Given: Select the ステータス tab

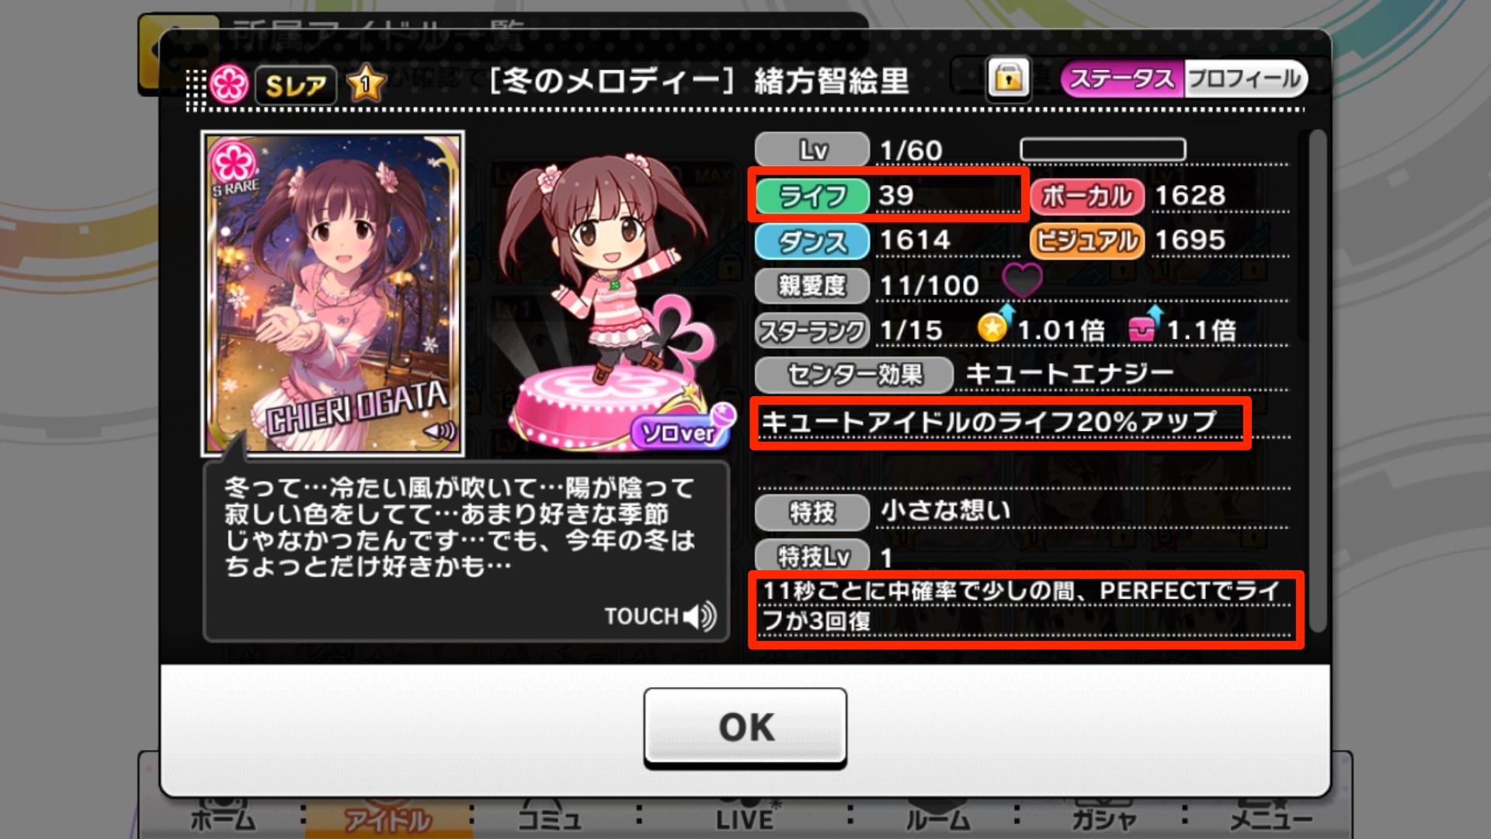Looking at the screenshot, I should pos(1122,78).
